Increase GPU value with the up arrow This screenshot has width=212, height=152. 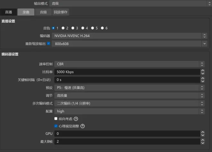point(203,132)
